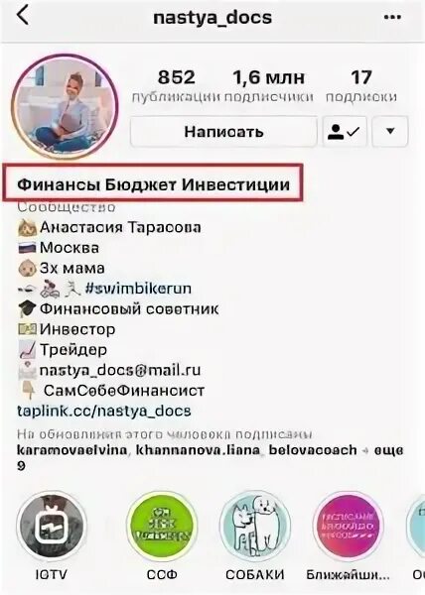Expand suggested accounts dropdown arrow
Viewport: 425px width, 595px height.
(390, 132)
